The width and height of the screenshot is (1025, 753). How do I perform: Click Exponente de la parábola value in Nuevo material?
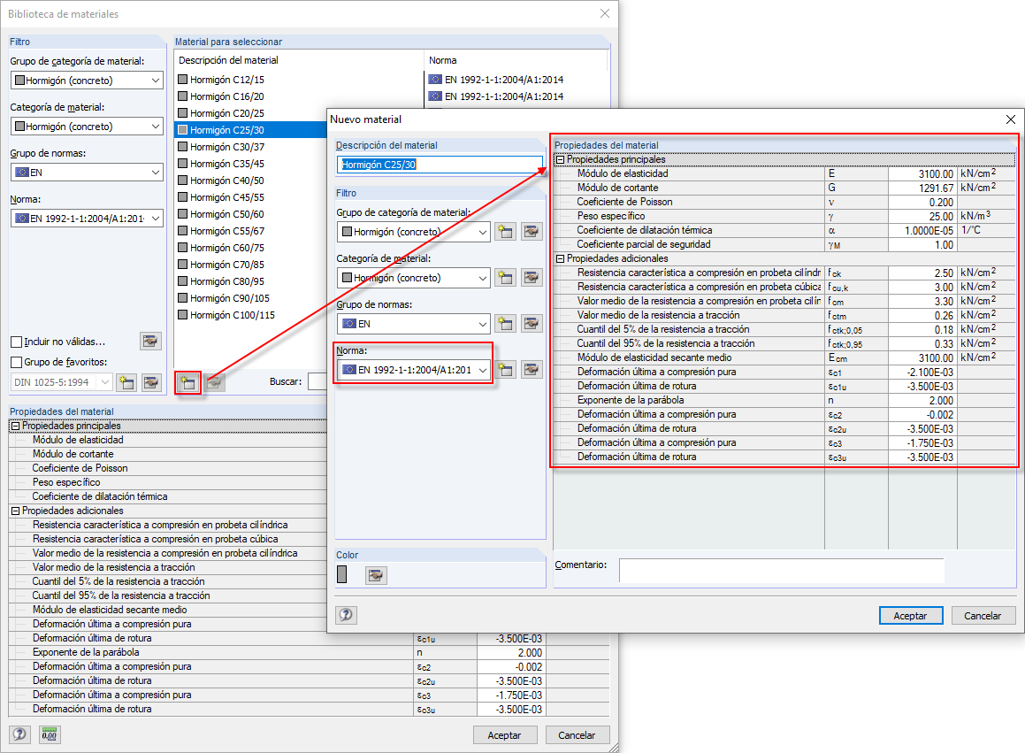922,400
